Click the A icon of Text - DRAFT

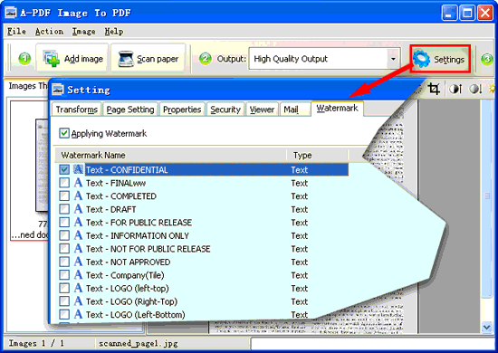coord(78,209)
